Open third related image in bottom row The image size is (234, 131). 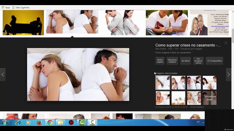coord(194,98)
